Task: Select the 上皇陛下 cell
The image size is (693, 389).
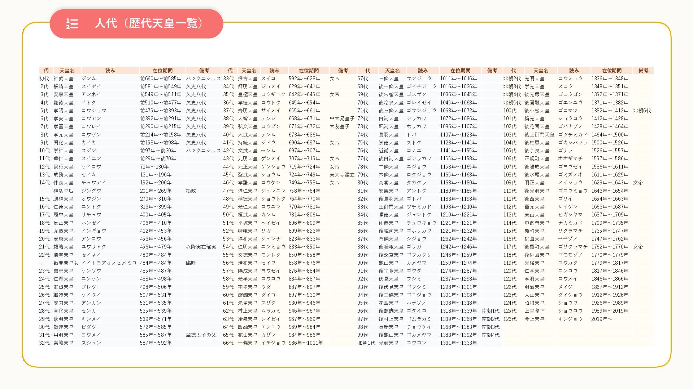Action: (534, 311)
